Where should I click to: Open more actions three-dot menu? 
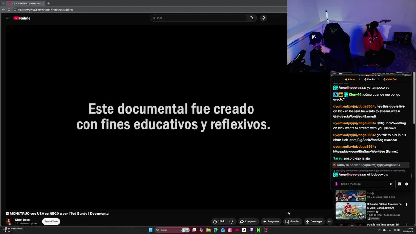point(330,222)
